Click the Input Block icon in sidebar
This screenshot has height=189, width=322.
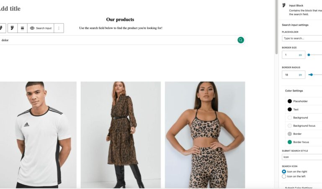pos(284,5)
